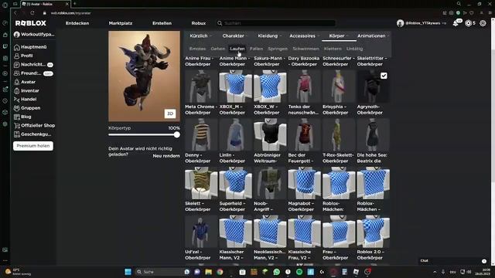The image size is (495, 278).
Task: Open the settings gear in Roblox header
Action: 483,23
